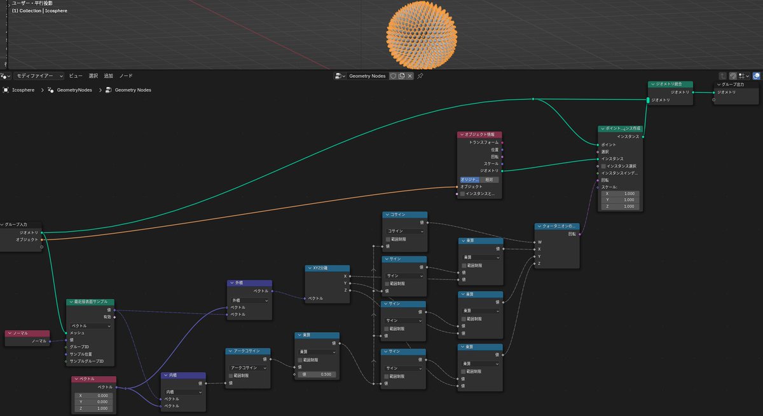Screen dimensions: 763x416
Task: Collapse the ノーマル node
Action: click(x=10, y=333)
